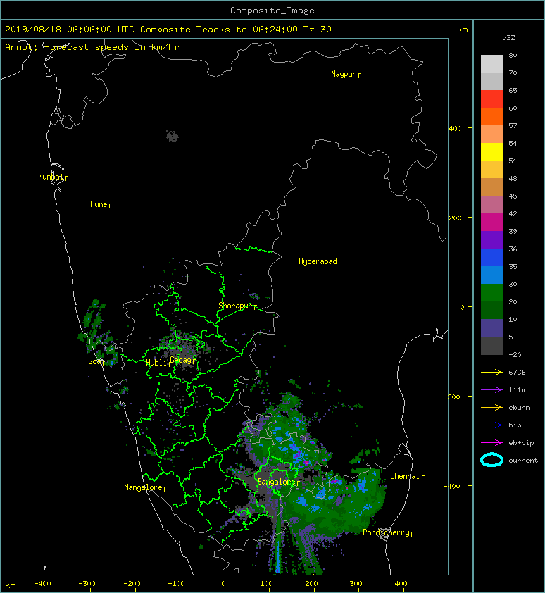This screenshot has width=545, height=593.
Task: Click the Pune city label
Action: click(x=99, y=204)
